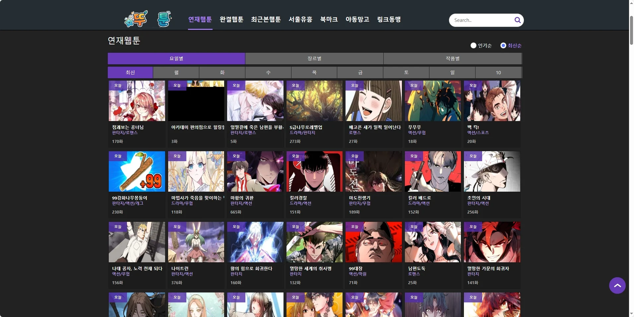Open the 서울유흥 menu link

point(300,20)
